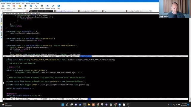Open the Task View taskbar icon

72,105
